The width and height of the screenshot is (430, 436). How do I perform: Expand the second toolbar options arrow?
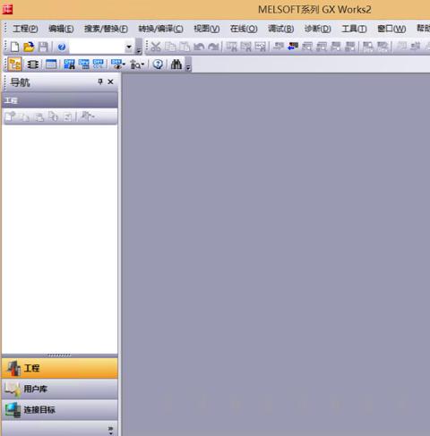[x=188, y=67]
